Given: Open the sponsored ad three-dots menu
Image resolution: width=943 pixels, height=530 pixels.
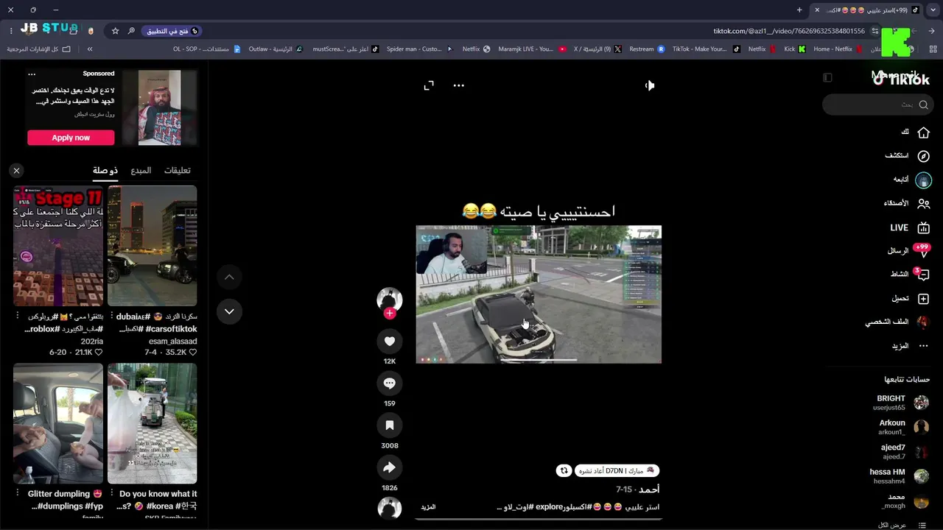Looking at the screenshot, I should (32, 74).
